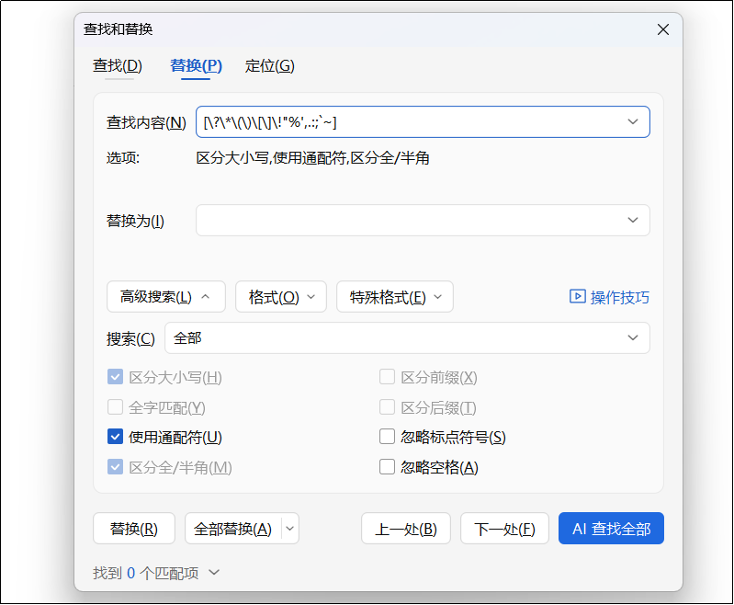Click the AI 查找全部 button

(x=611, y=529)
